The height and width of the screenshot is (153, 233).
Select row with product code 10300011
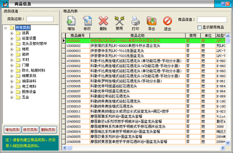coord(144,111)
